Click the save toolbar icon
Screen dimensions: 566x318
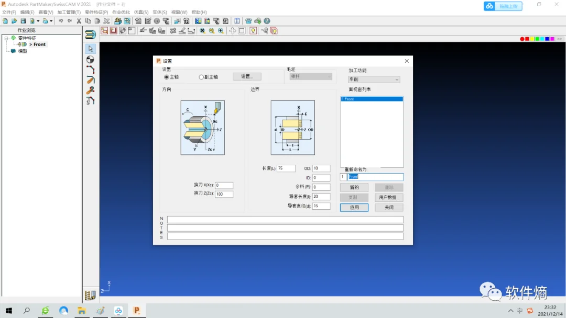tap(23, 20)
